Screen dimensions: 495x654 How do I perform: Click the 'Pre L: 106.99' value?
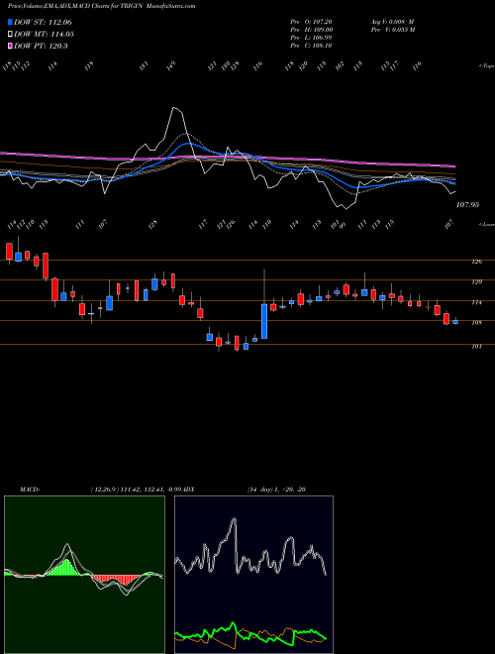pos(311,38)
